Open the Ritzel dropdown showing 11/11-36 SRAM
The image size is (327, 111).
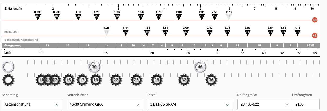tap(190, 104)
